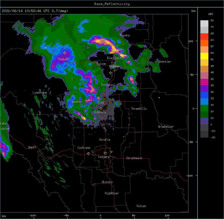Screen dimensions: 224x219
Task: Select the Lacombe label on the map
Action: [x=117, y=50]
